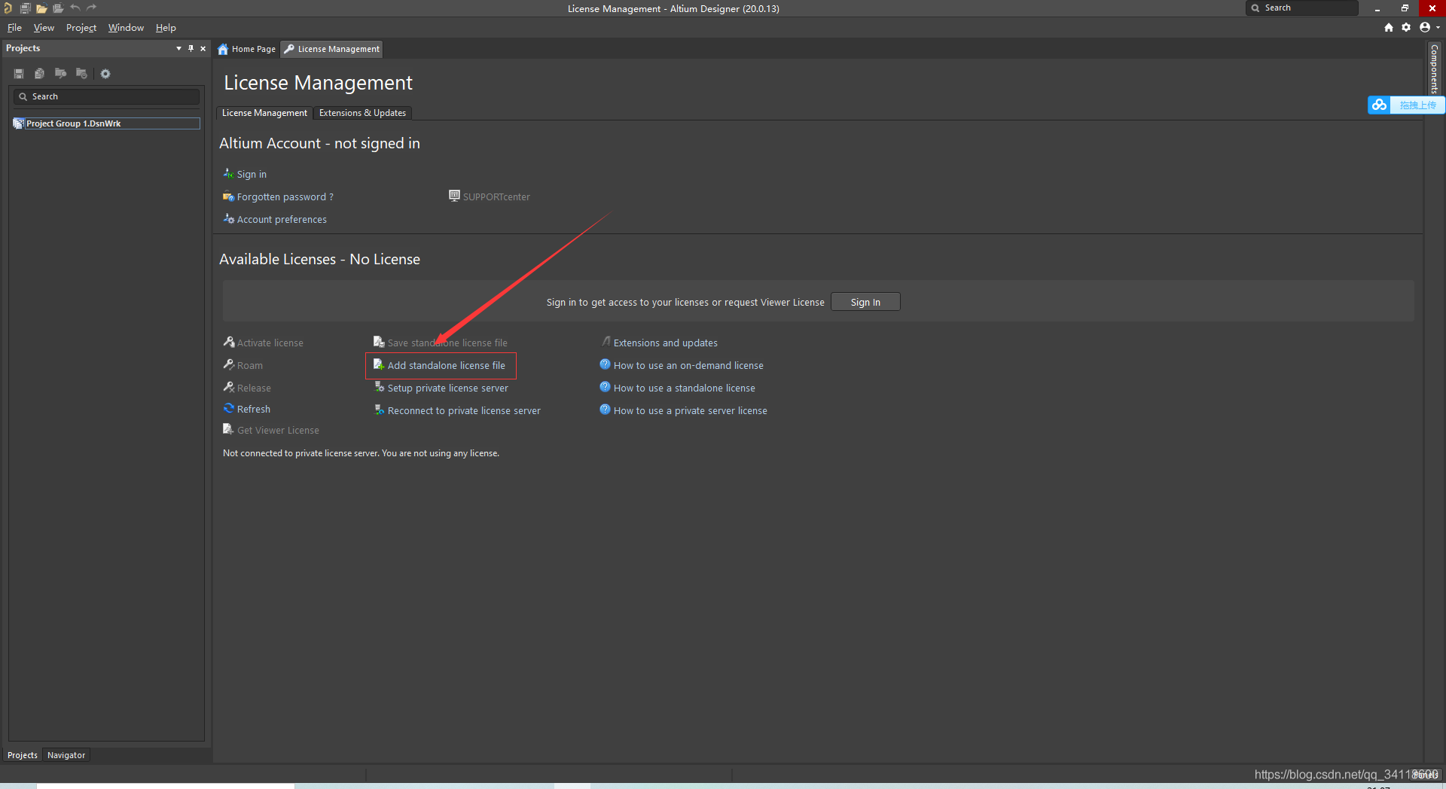The width and height of the screenshot is (1446, 789).
Task: Open a document with the folder icon
Action: click(x=41, y=8)
